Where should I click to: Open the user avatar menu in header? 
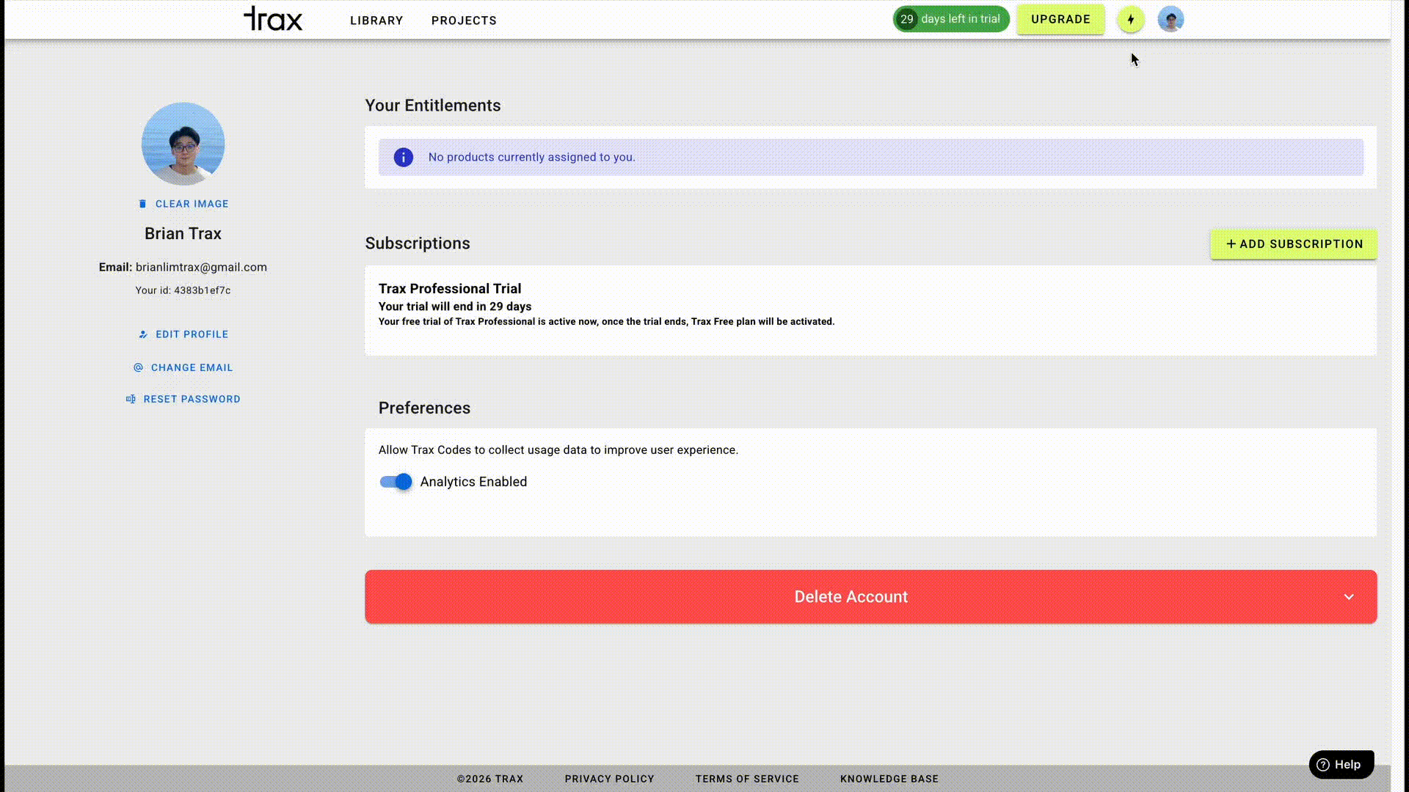[1170, 20]
